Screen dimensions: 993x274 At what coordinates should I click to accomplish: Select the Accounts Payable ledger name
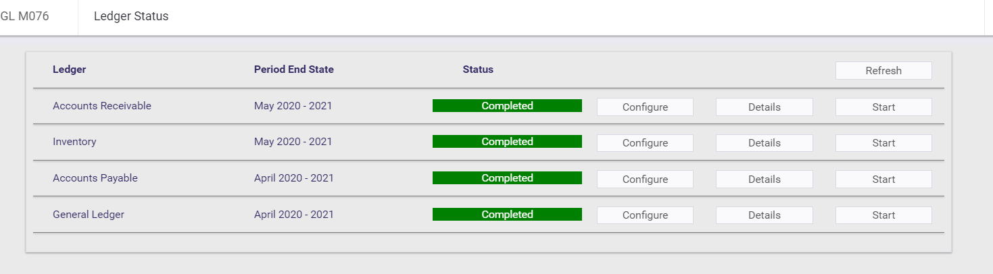95,178
